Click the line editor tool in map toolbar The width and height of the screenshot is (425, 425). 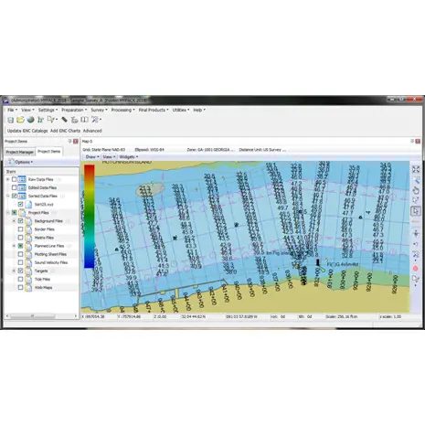point(416,254)
